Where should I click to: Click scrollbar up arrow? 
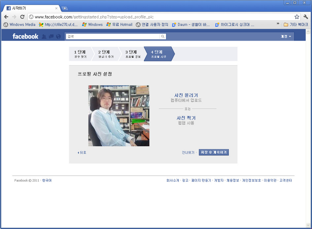coord(308,31)
